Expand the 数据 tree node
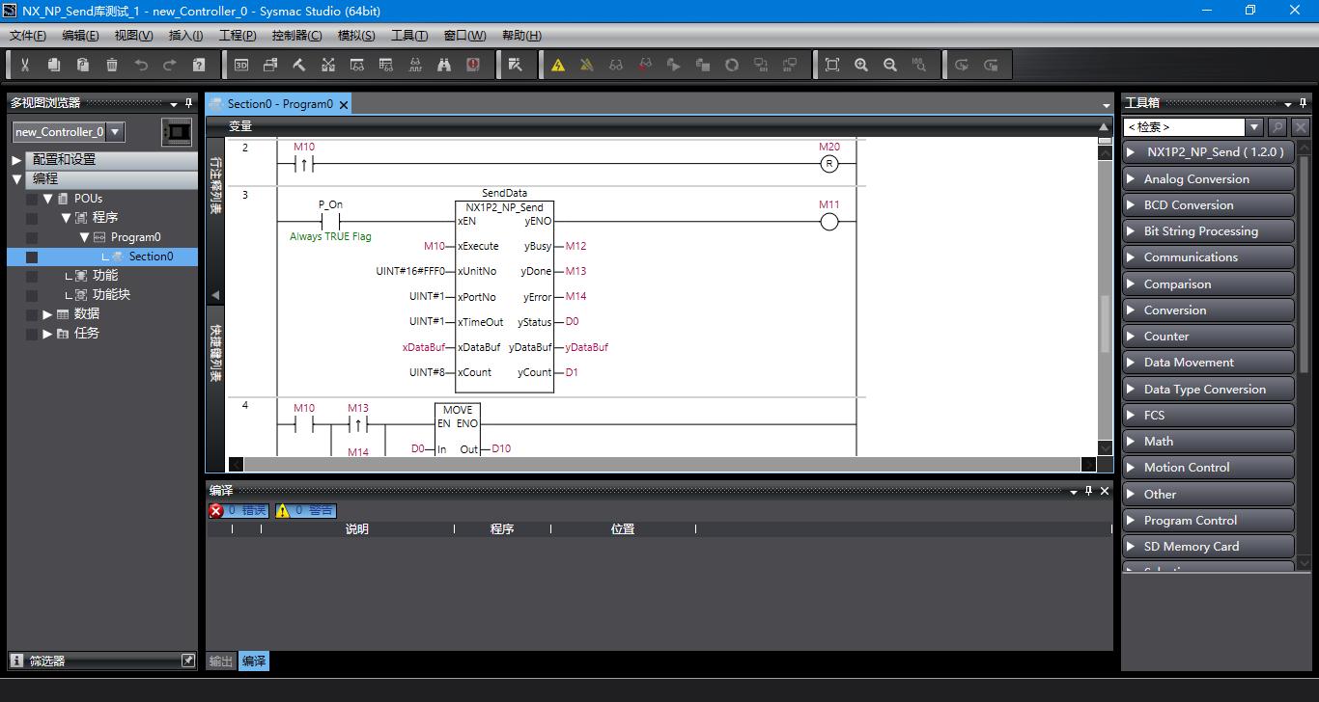The image size is (1319, 702). pos(47,314)
